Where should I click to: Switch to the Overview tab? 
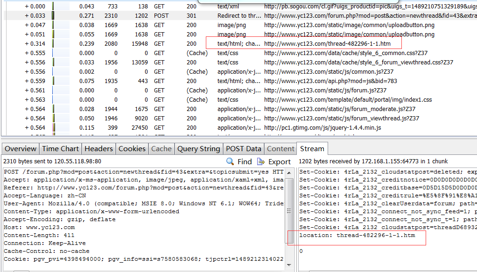(x=20, y=149)
